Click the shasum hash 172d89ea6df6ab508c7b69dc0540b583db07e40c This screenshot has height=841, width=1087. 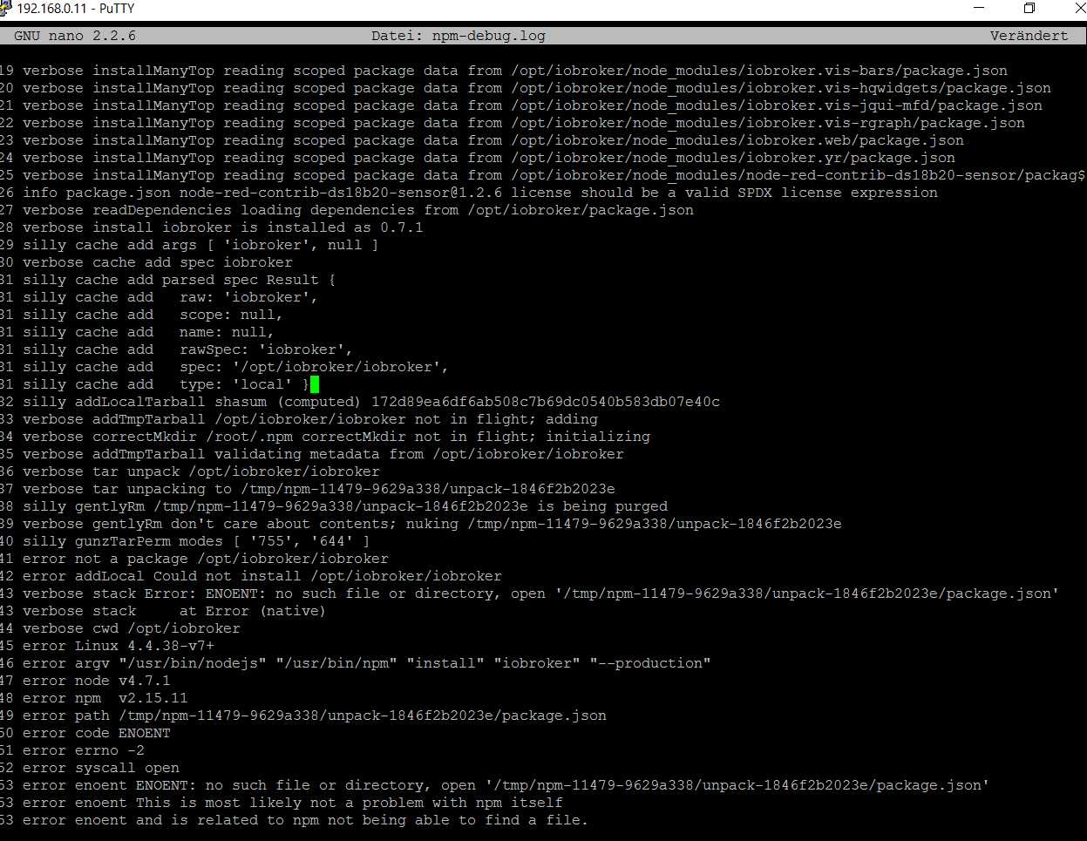pos(546,402)
